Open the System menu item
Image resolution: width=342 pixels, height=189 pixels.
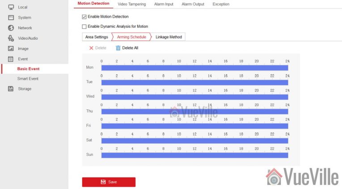pos(25,18)
